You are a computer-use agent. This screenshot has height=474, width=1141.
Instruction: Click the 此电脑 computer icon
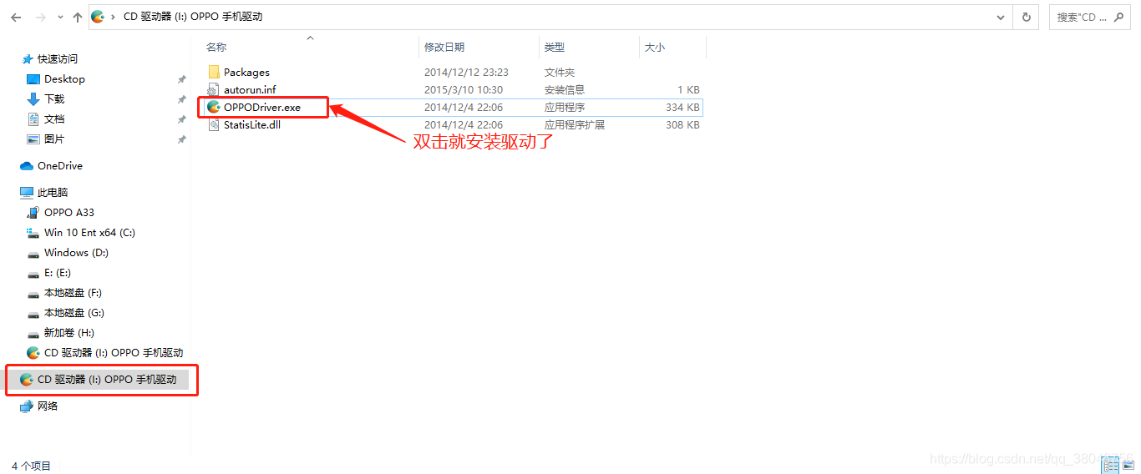[x=27, y=193]
